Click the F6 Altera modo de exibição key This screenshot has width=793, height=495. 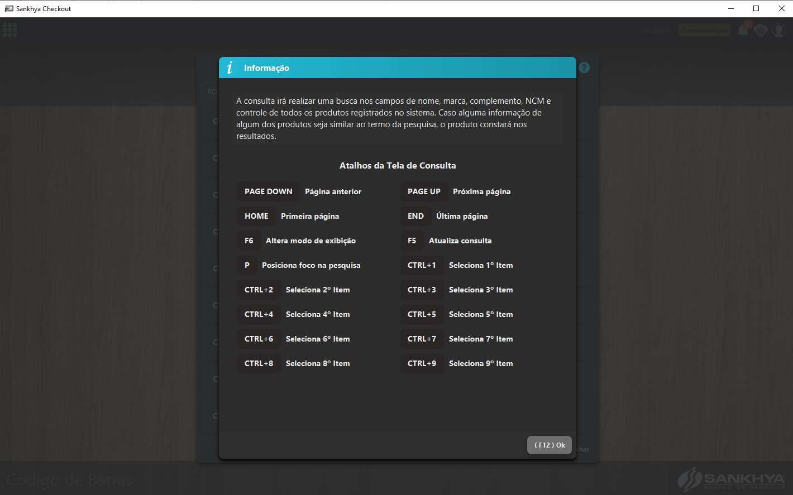[x=249, y=241]
